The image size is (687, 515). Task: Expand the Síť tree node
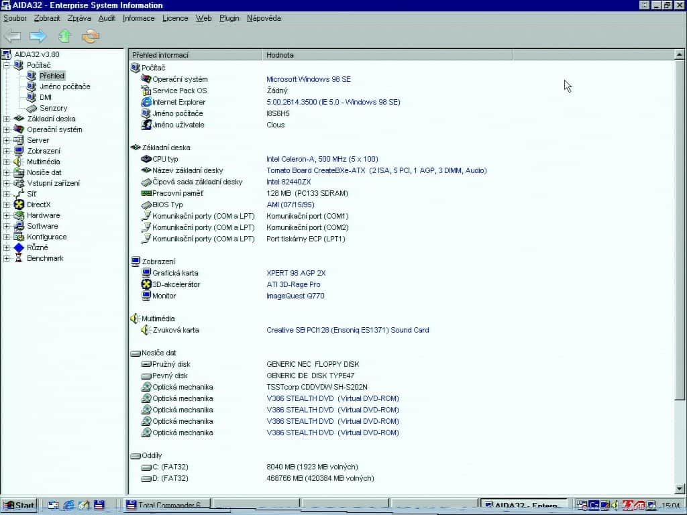tap(7, 194)
